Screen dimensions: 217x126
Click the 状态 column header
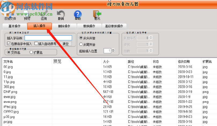164,62
